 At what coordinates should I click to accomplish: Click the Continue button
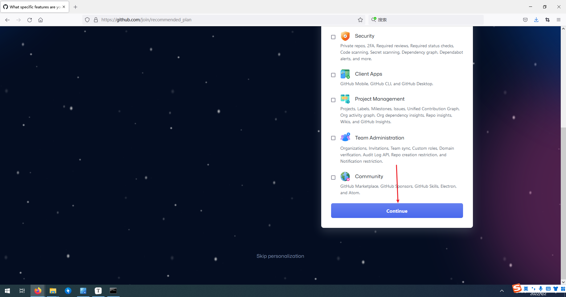[x=397, y=211]
